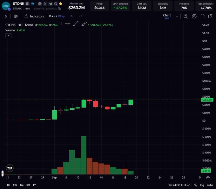Screen dimensions: 216x189
Task: Click the Volume 4.45M indicator label
Action: pyautogui.click(x=15, y=30)
